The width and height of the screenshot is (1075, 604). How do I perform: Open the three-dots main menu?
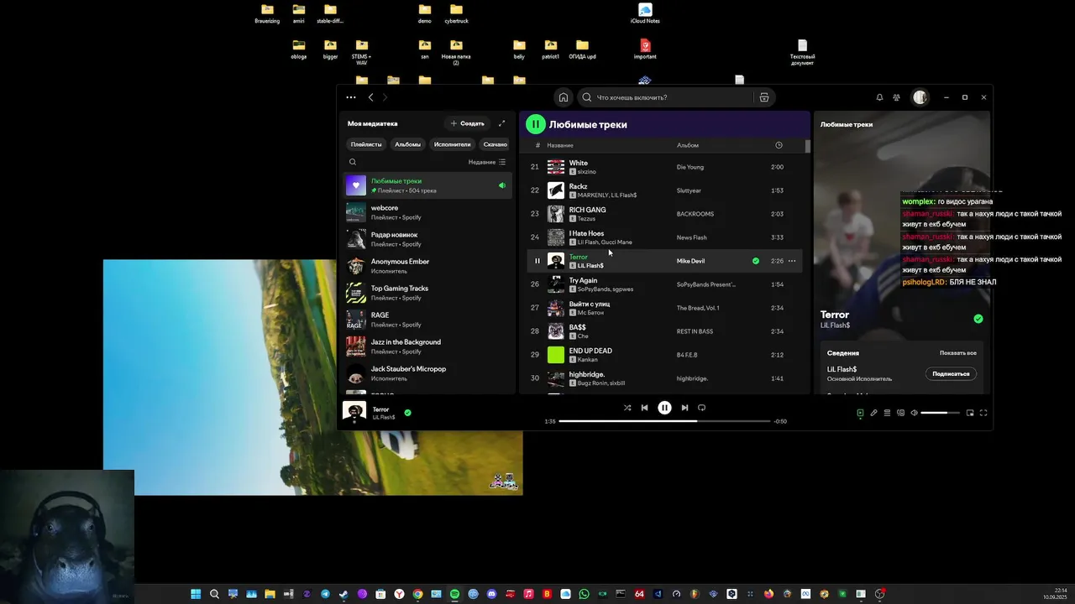pos(351,97)
